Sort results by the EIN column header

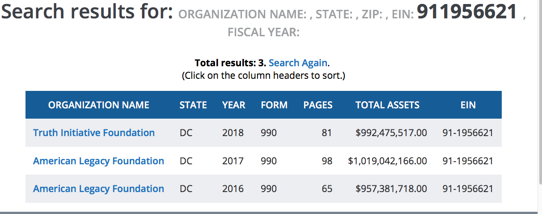(x=468, y=105)
